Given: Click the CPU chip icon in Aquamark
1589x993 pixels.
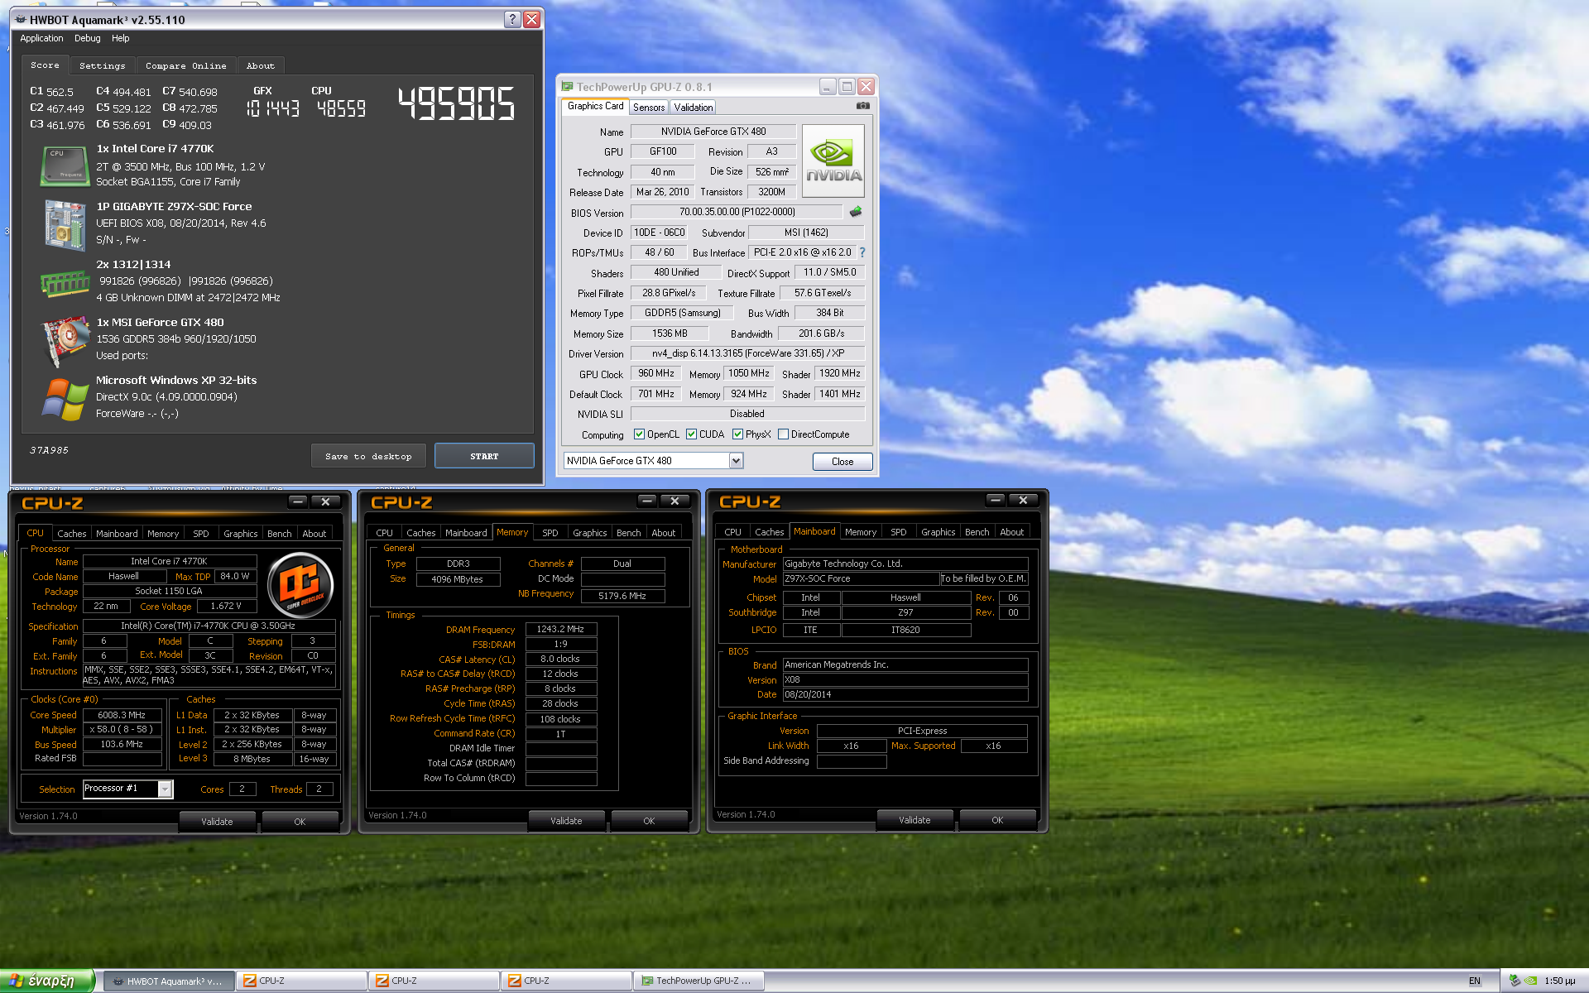Looking at the screenshot, I should [65, 165].
